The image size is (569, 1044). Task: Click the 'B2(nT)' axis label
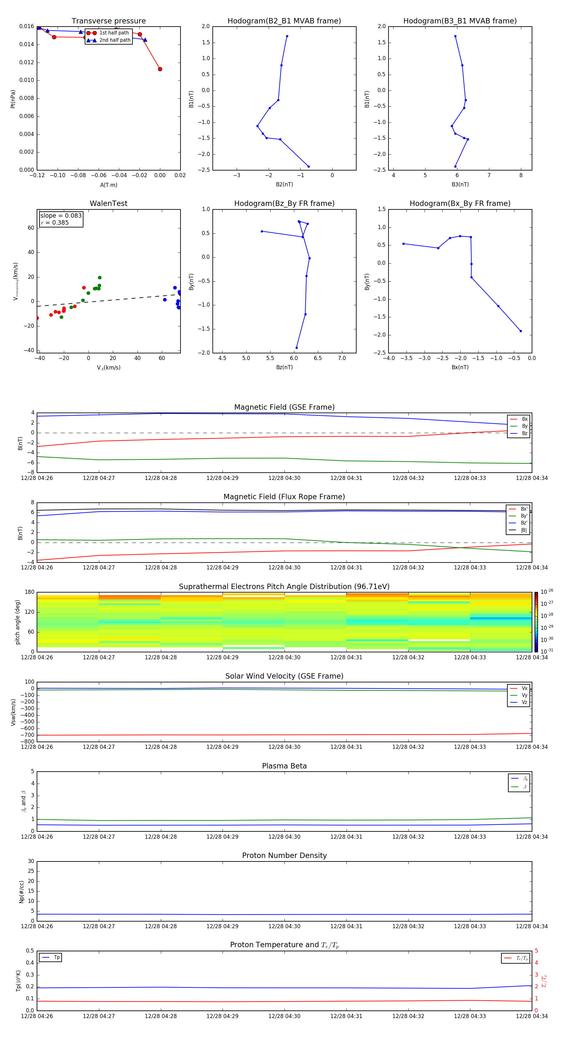284,184
